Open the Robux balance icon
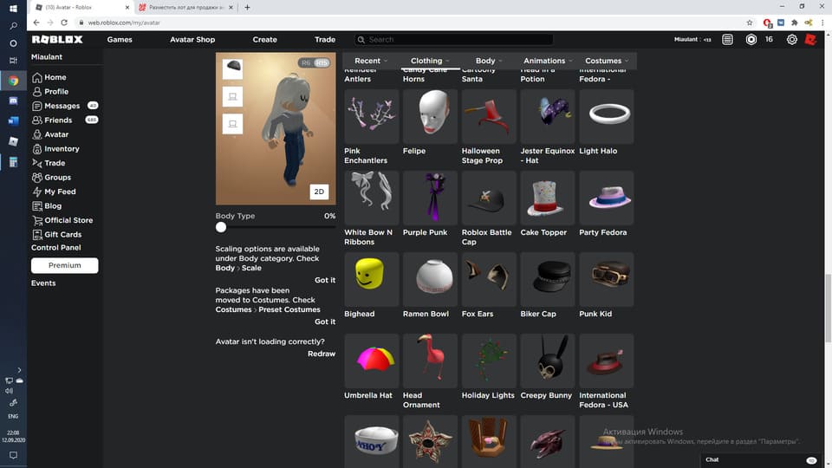Viewport: 832px width, 468px height. pos(751,40)
